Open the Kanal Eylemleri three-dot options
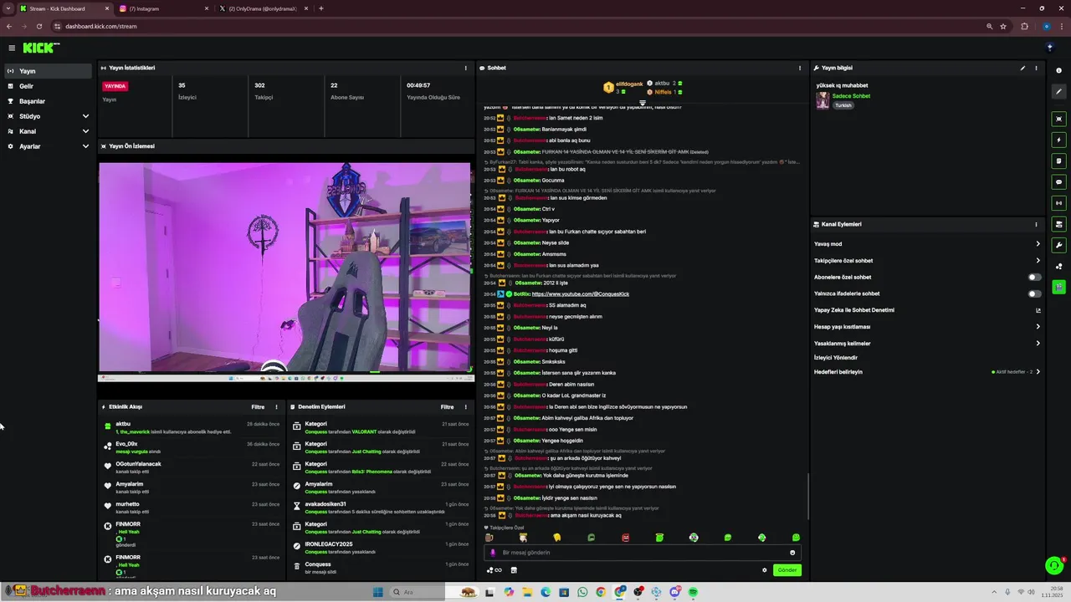 click(1036, 224)
